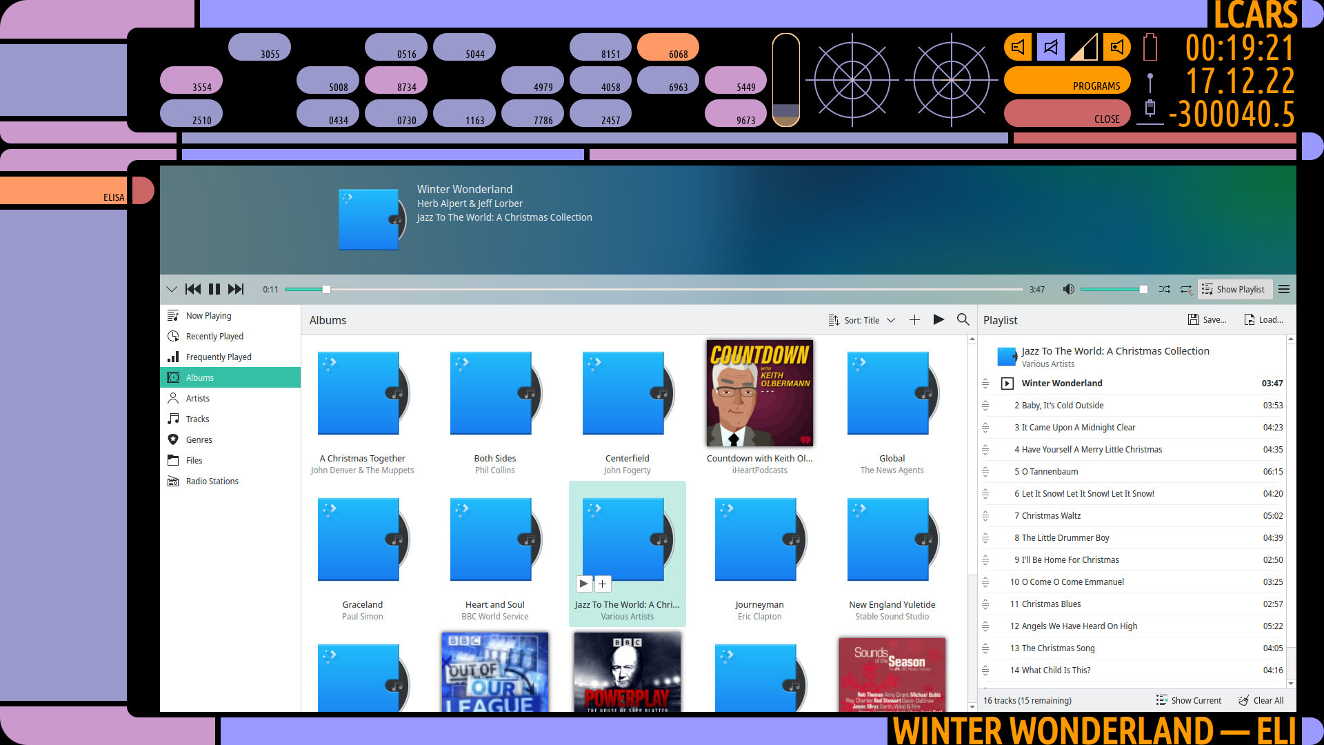This screenshot has width=1324, height=745.
Task: Open the Countdown with Keith Olbermann album
Action: [759, 393]
